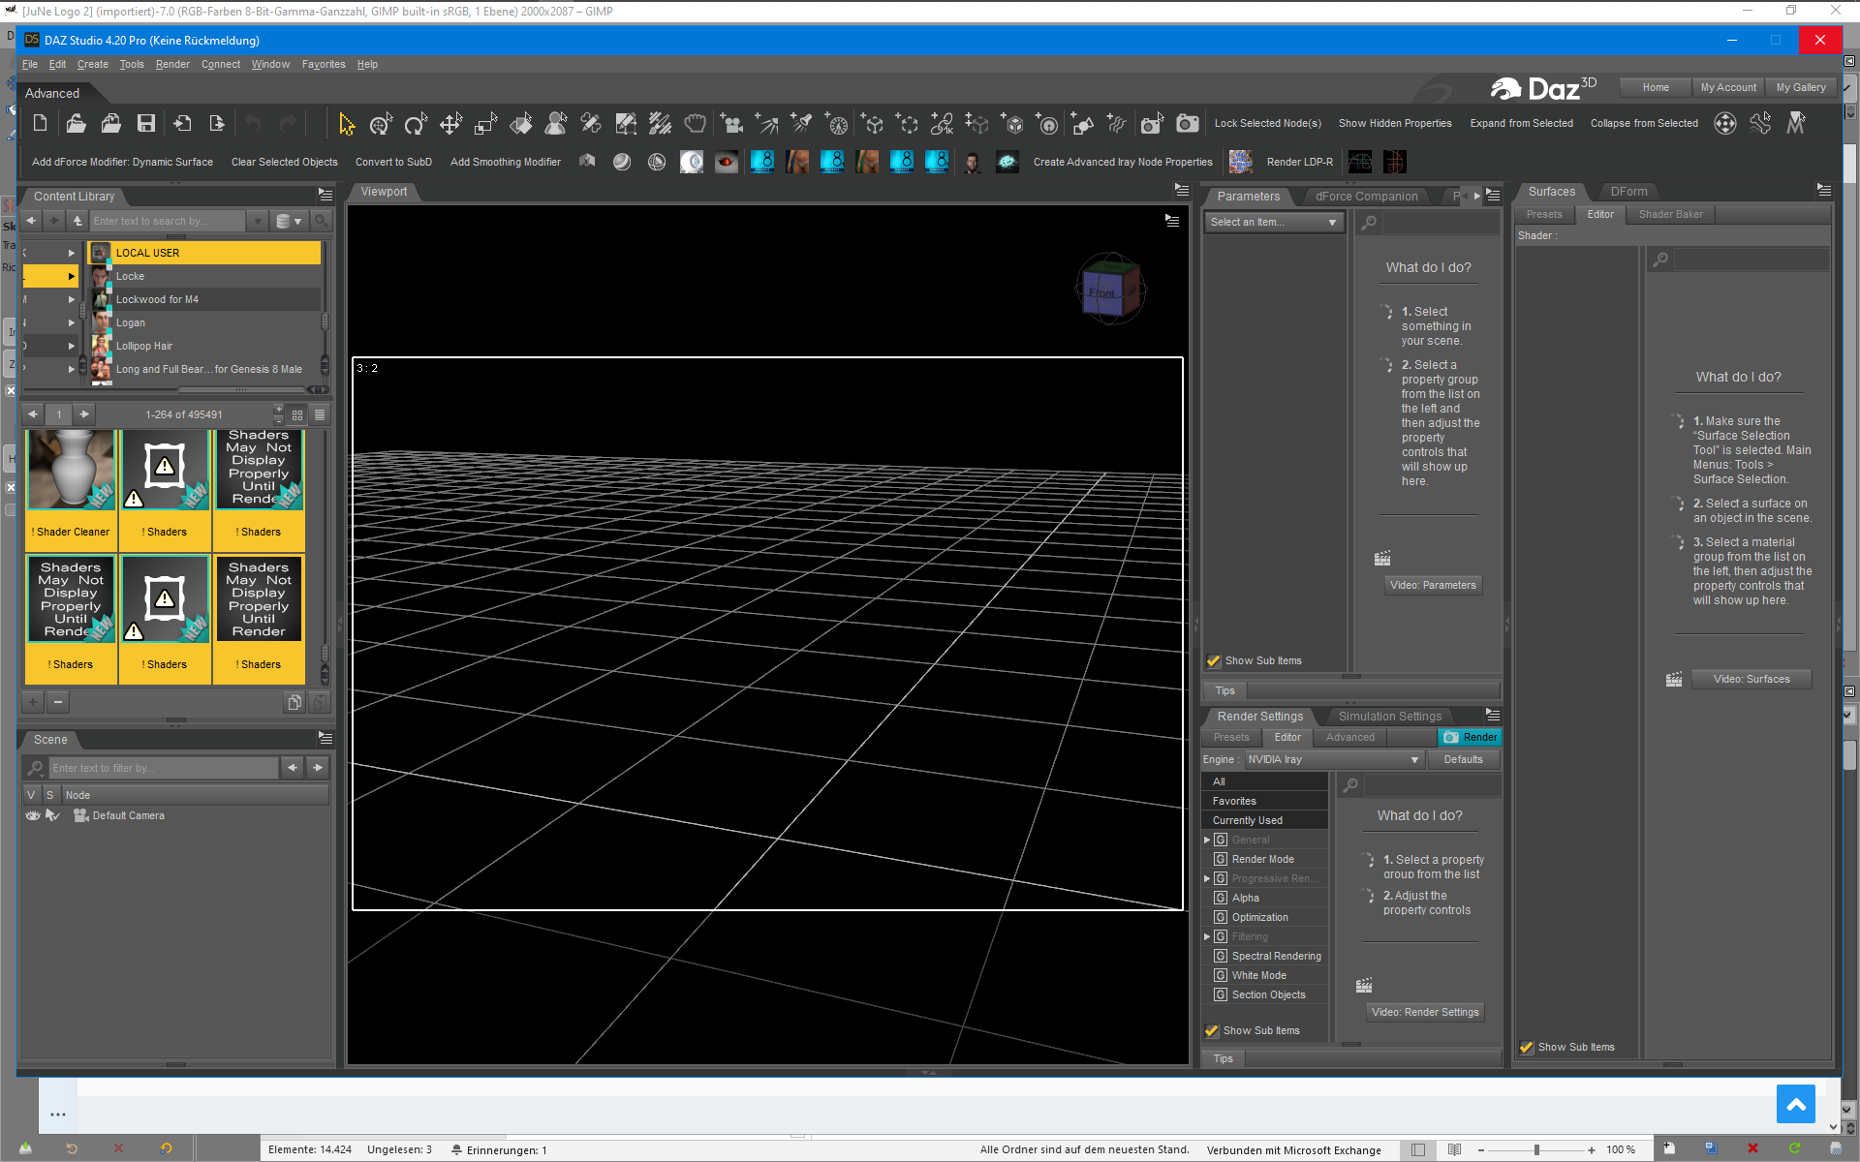Activate the Rotate tool in the toolbar

click(x=416, y=124)
